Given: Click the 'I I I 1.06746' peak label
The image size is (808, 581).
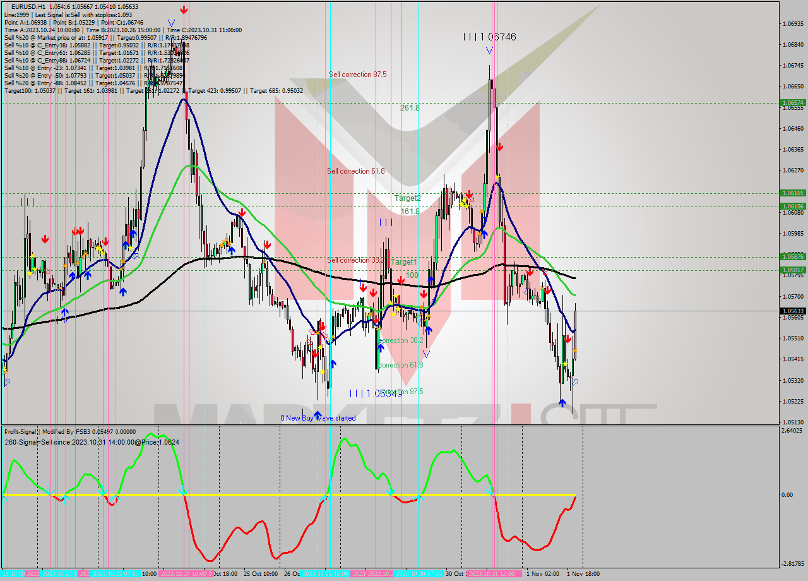Looking at the screenshot, I should point(489,37).
